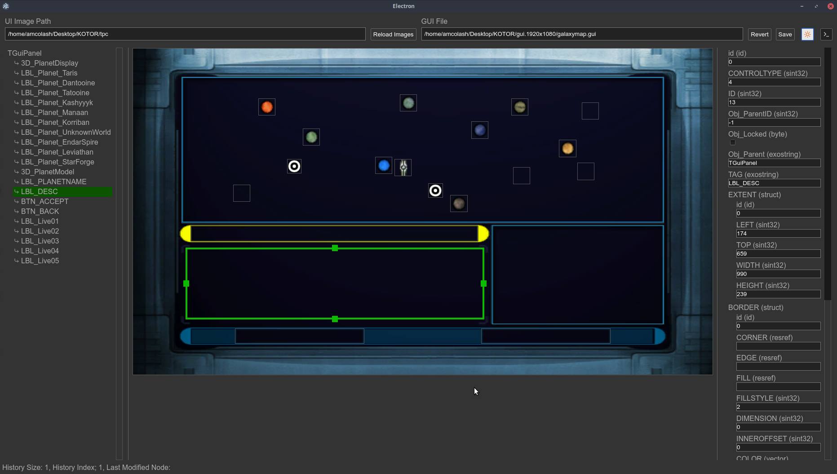837x474 pixels.
Task: Click the TOP field showing 659
Action: pos(778,254)
